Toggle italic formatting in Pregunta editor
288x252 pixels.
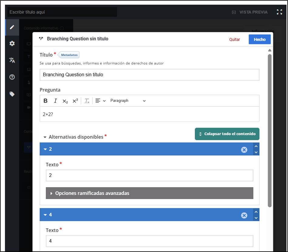55,101
